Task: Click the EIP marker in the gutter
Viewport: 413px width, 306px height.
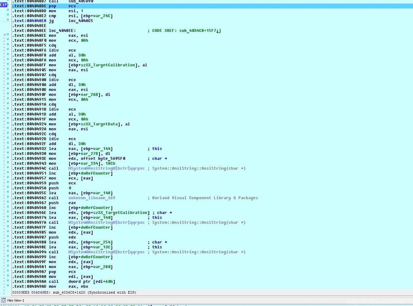Action: [3, 5]
